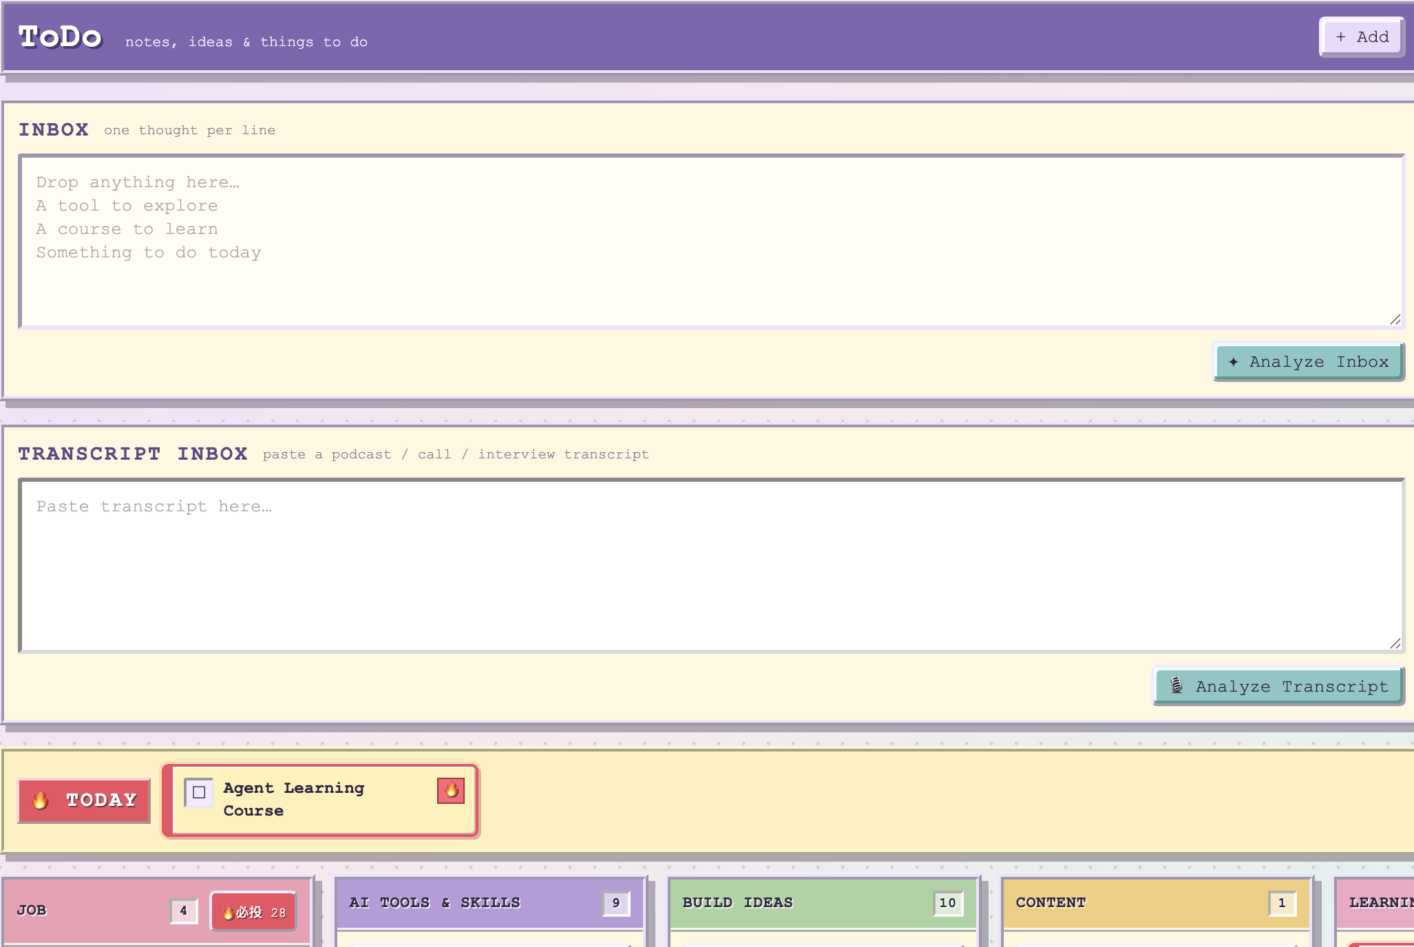Click 'one thought per line' hint text
Screen dimensions: 1414x947
click(x=190, y=130)
